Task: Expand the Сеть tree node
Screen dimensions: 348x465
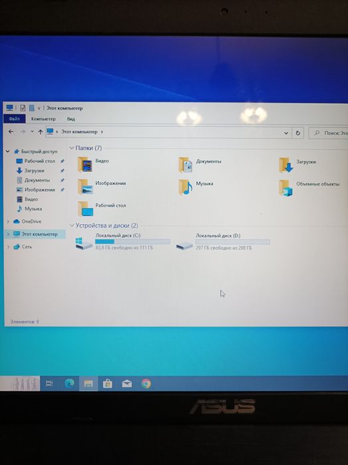Action: (8, 247)
